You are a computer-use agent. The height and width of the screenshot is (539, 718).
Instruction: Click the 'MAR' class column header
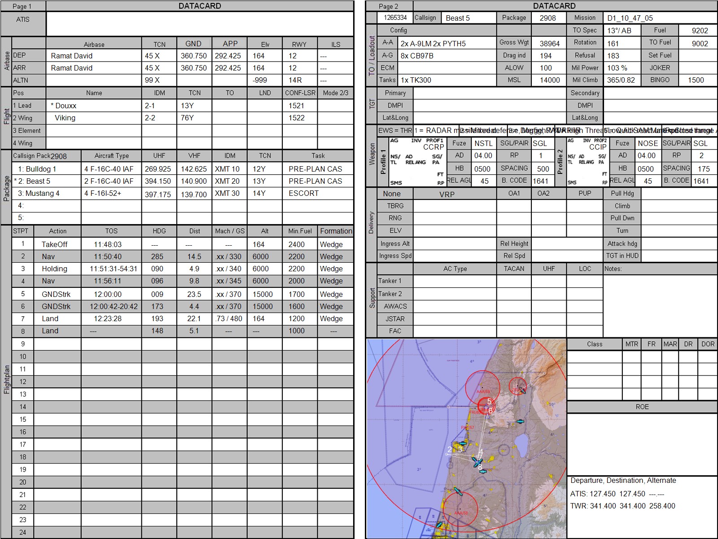point(670,344)
